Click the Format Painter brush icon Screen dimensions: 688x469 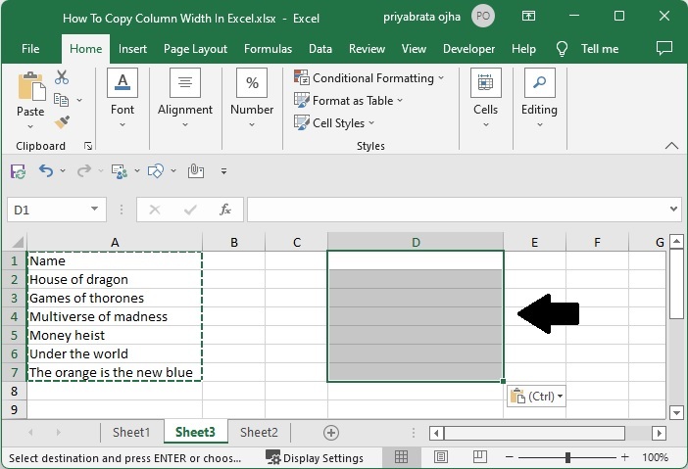click(x=63, y=122)
